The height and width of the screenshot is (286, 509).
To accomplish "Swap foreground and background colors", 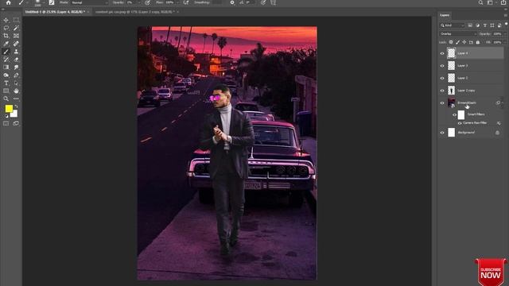I will 16,106.
